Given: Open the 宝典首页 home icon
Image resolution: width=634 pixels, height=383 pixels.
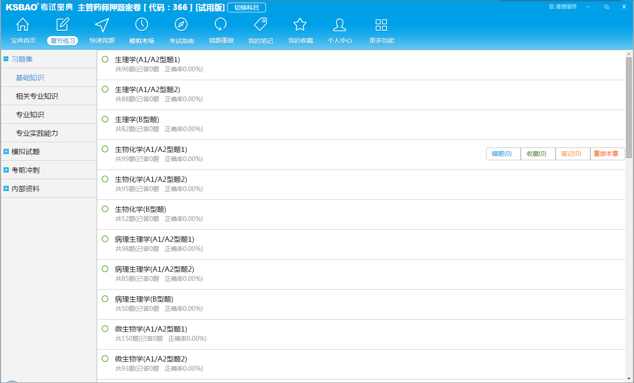Looking at the screenshot, I should click(22, 25).
